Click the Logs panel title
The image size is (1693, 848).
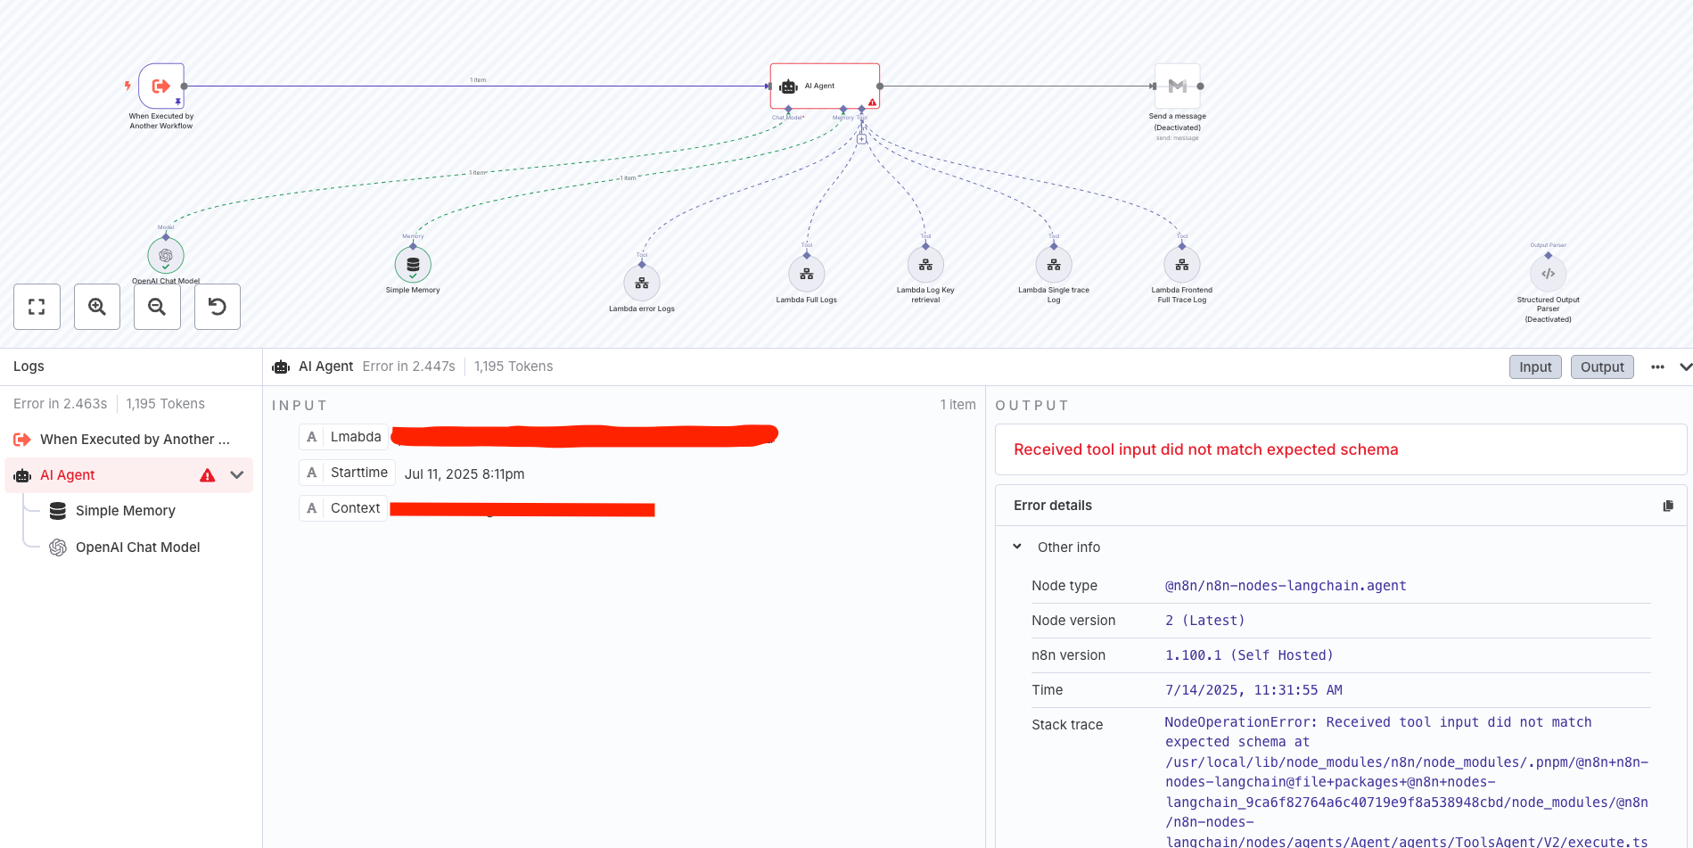tap(29, 366)
